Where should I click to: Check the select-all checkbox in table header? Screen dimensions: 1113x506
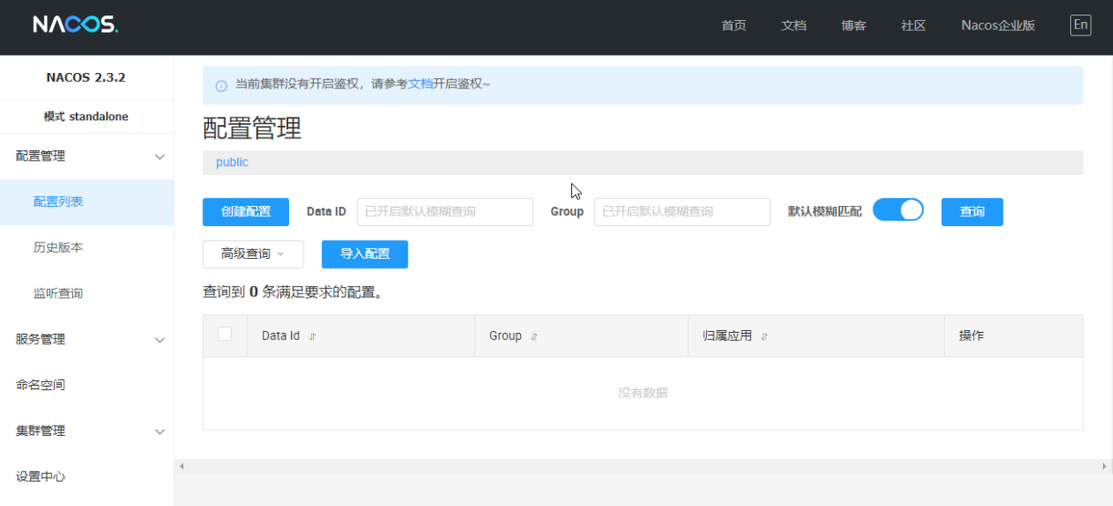224,335
